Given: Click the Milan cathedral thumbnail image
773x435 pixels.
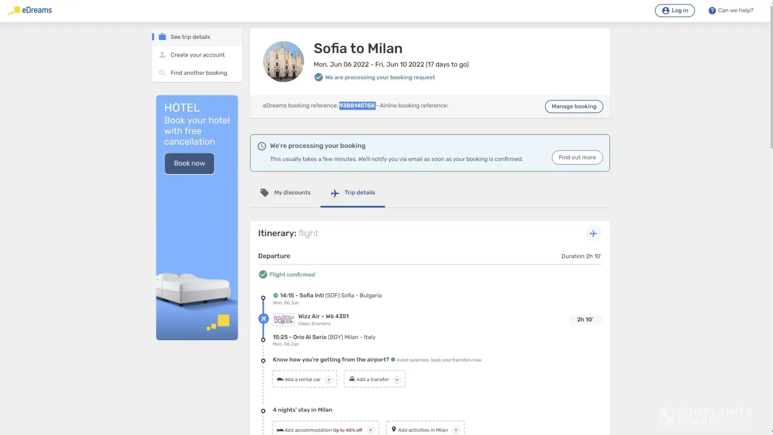Looking at the screenshot, I should (283, 62).
